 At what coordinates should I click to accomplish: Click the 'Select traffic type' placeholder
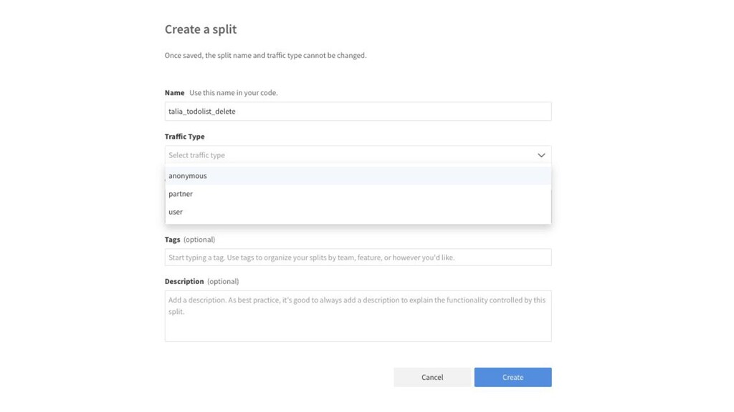pos(197,155)
